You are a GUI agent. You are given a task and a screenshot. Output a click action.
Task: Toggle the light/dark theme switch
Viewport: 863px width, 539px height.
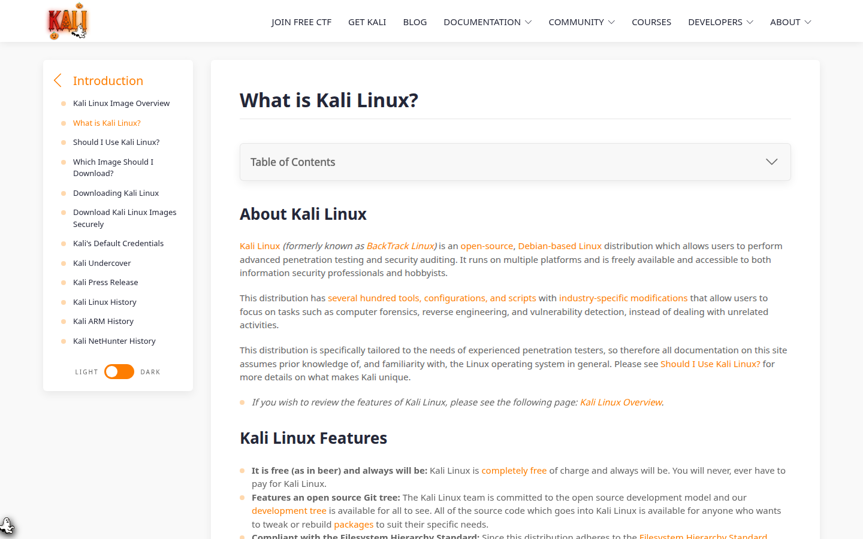(119, 372)
